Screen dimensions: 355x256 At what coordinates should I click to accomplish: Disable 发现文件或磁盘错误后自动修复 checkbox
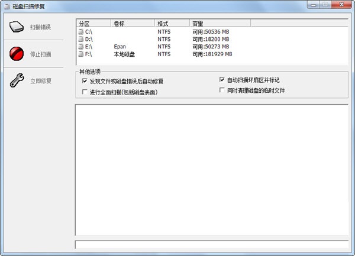pyautogui.click(x=85, y=81)
